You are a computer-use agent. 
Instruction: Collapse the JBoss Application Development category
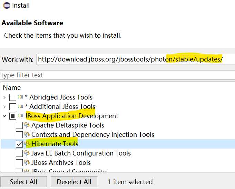pyautogui.click(x=4, y=116)
